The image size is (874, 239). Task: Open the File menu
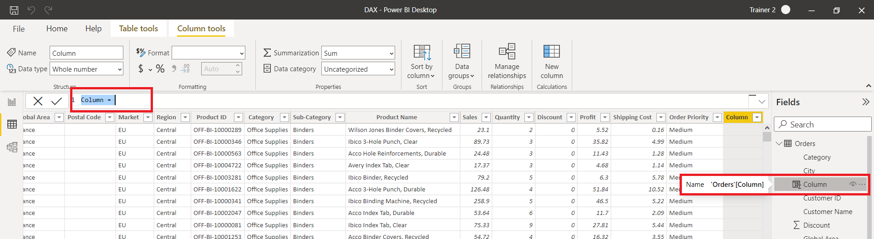(x=19, y=29)
